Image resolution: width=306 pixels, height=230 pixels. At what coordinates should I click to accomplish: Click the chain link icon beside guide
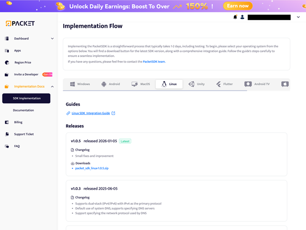[68, 113]
